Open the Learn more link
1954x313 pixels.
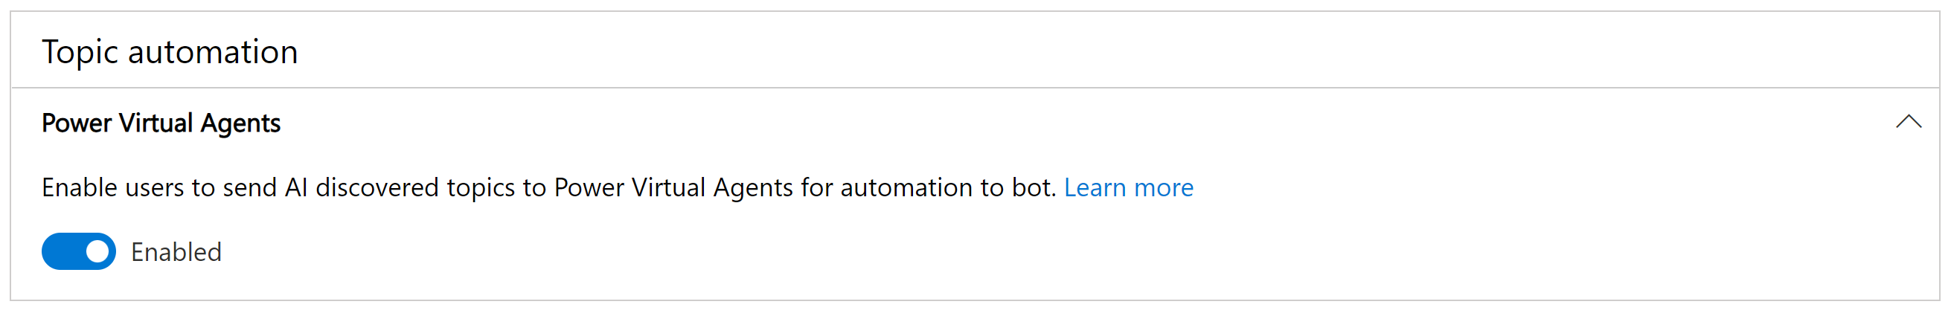(x=1129, y=187)
